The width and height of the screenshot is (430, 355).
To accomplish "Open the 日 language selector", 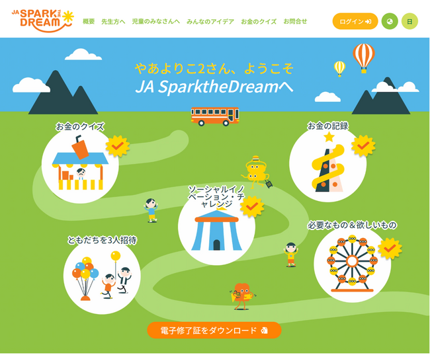I will (x=409, y=21).
